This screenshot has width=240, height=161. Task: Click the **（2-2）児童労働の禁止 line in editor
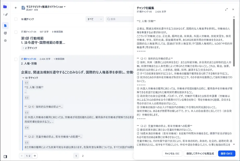165,126
